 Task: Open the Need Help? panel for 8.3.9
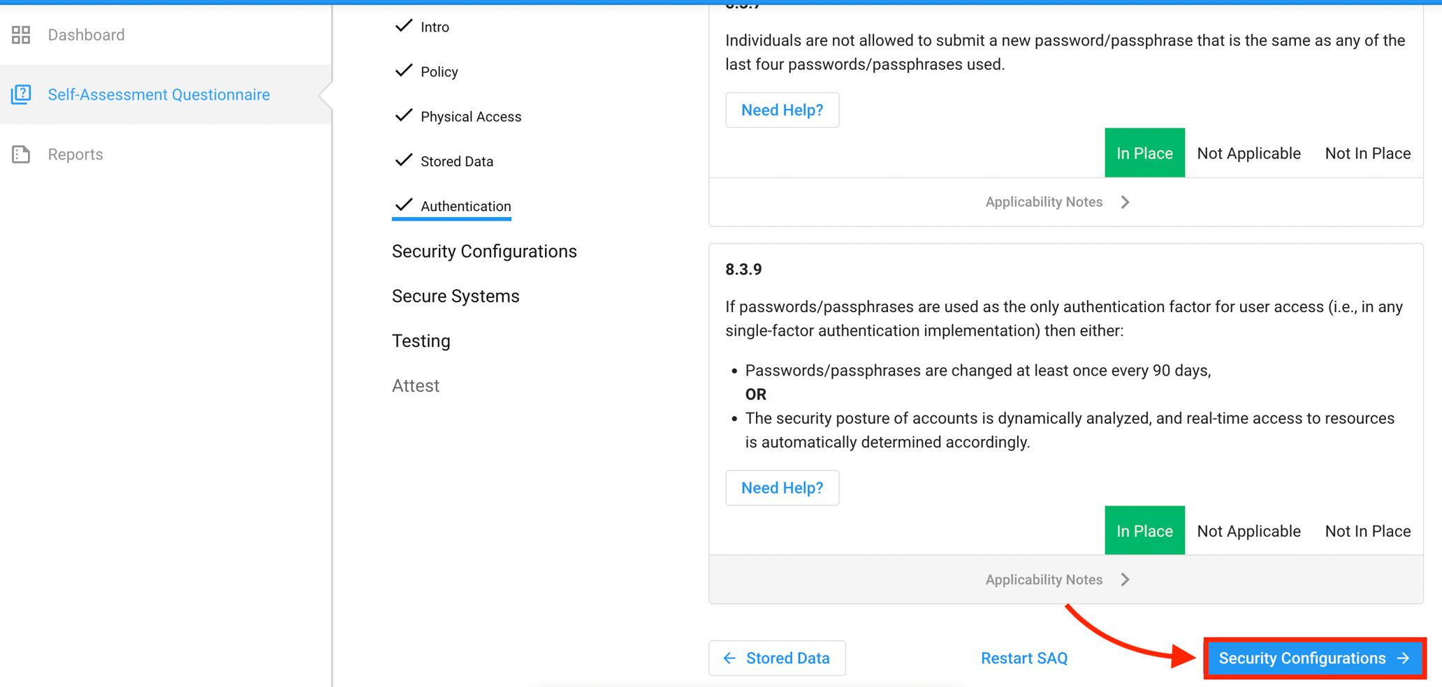(x=782, y=488)
